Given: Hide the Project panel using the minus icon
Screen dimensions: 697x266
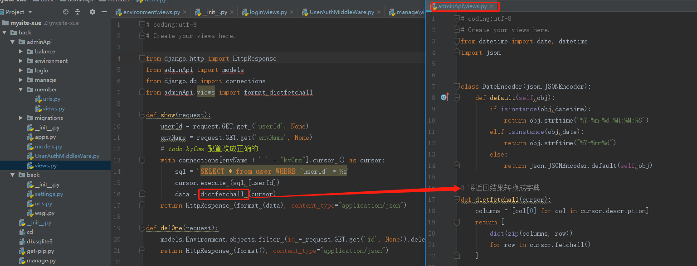Looking at the screenshot, I should click(104, 12).
